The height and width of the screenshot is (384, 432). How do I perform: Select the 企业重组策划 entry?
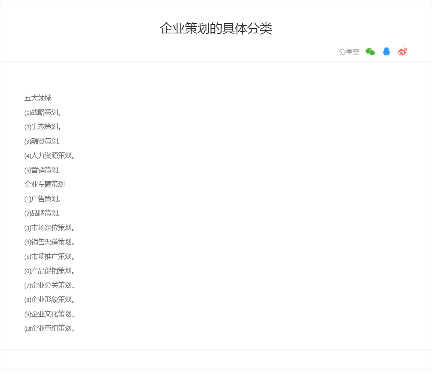pyautogui.click(x=50, y=328)
